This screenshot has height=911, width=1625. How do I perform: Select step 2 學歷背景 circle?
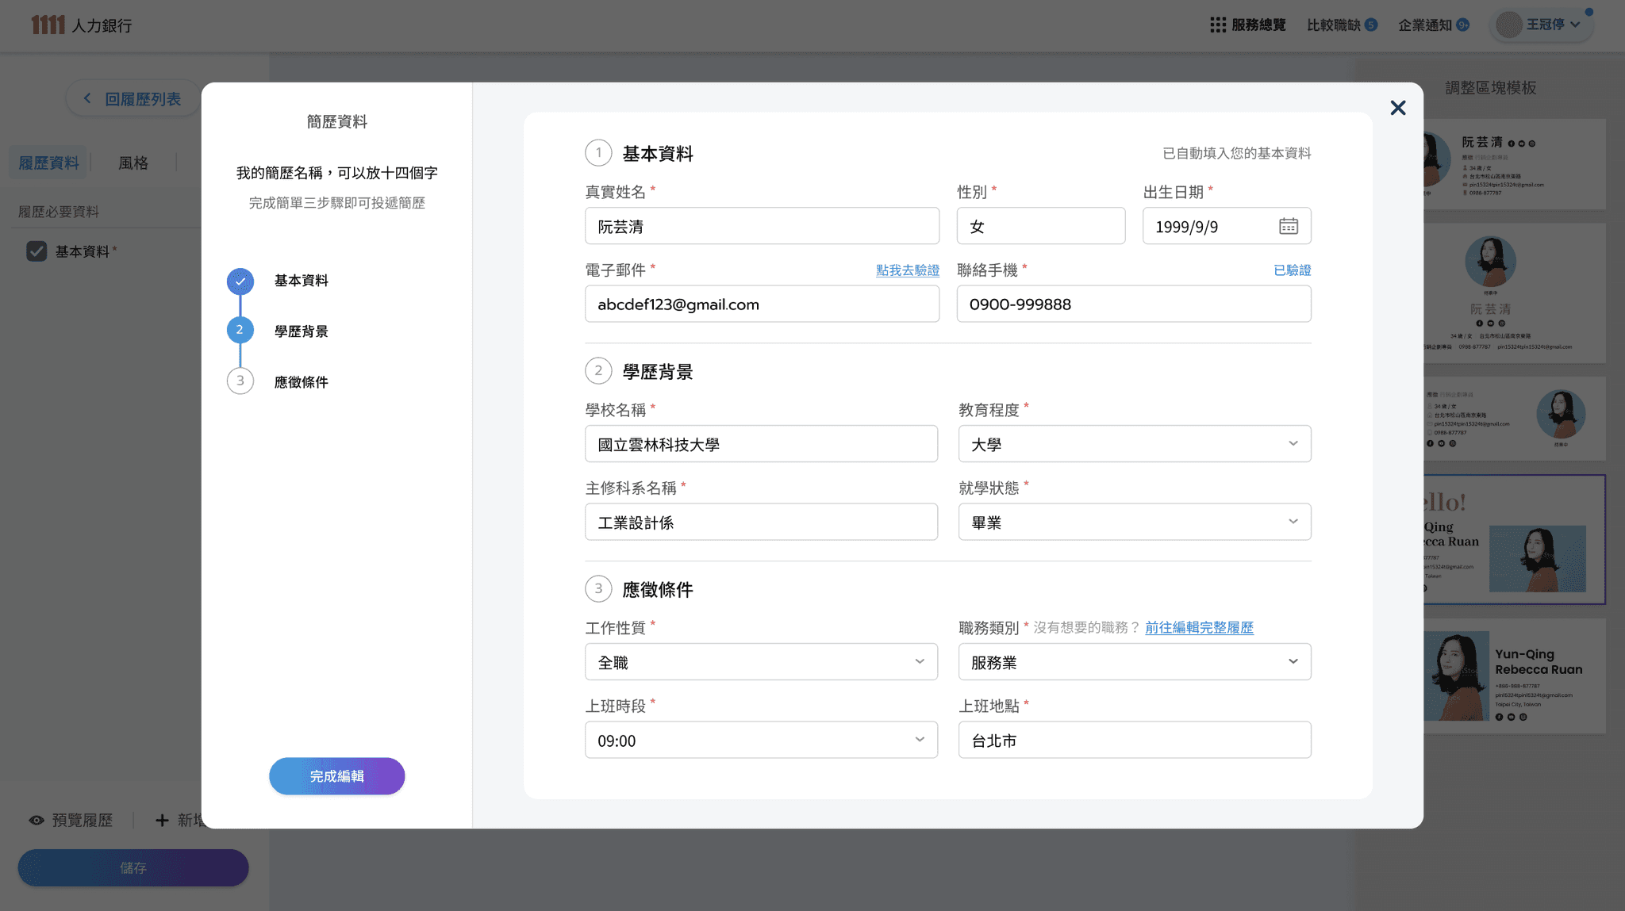pyautogui.click(x=240, y=330)
